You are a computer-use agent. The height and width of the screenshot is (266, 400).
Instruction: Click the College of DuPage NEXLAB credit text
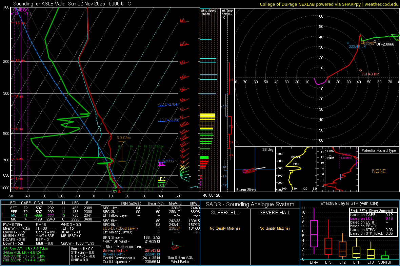[x=329, y=4]
